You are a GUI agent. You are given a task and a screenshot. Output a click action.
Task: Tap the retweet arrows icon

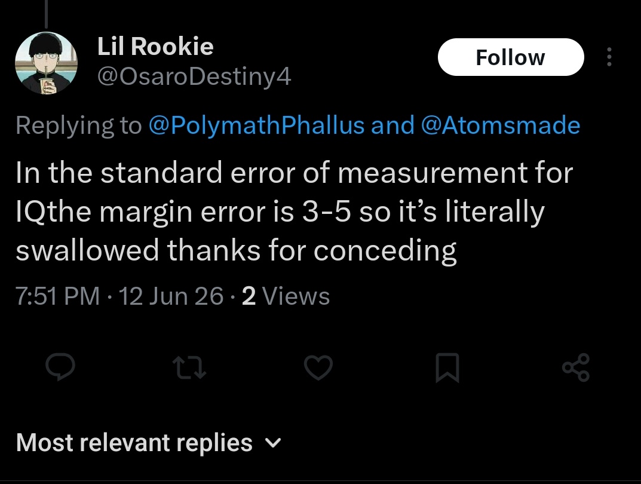(x=189, y=367)
